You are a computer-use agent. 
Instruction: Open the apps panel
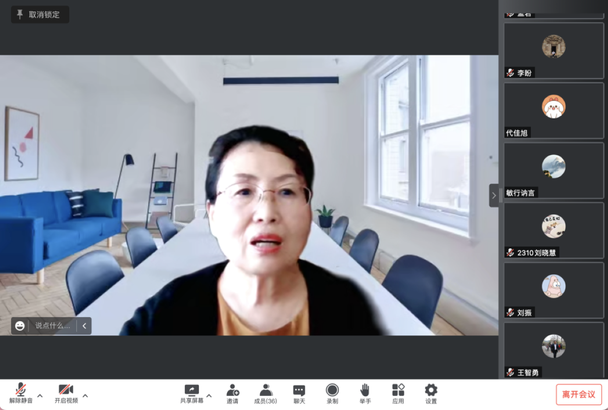[398, 390]
